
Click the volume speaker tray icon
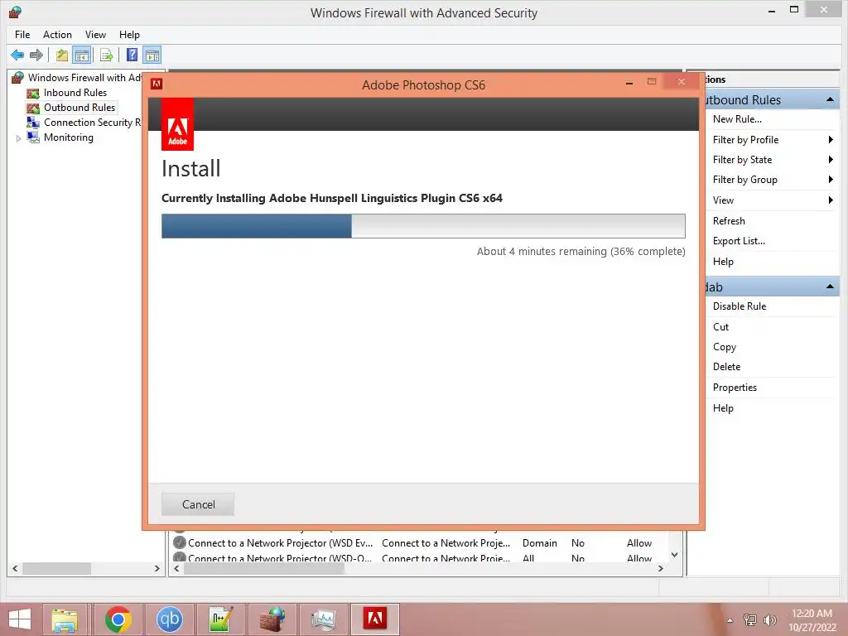tap(769, 619)
